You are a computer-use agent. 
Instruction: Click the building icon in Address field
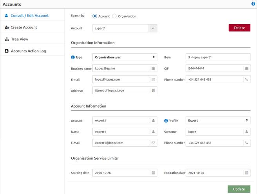pyautogui.click(x=153, y=90)
